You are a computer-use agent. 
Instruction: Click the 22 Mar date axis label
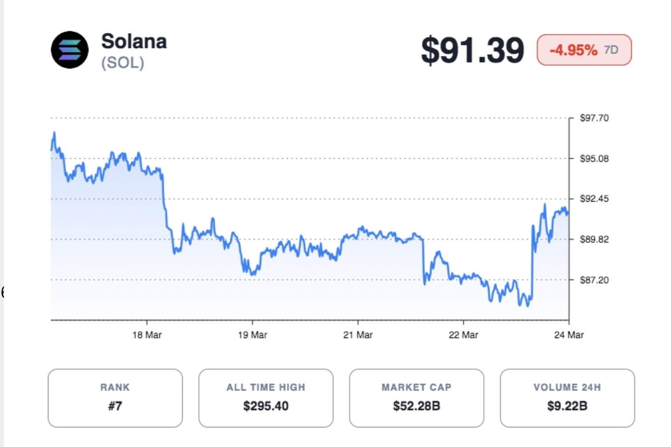click(463, 335)
